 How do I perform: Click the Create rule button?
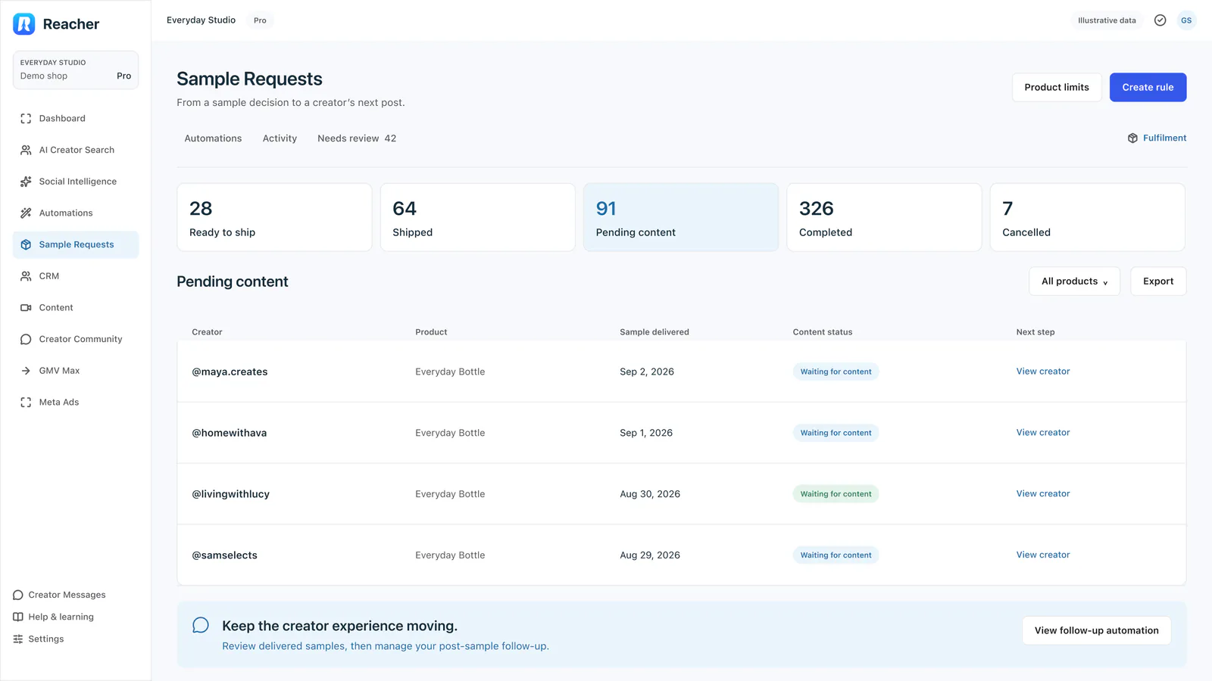tap(1148, 87)
